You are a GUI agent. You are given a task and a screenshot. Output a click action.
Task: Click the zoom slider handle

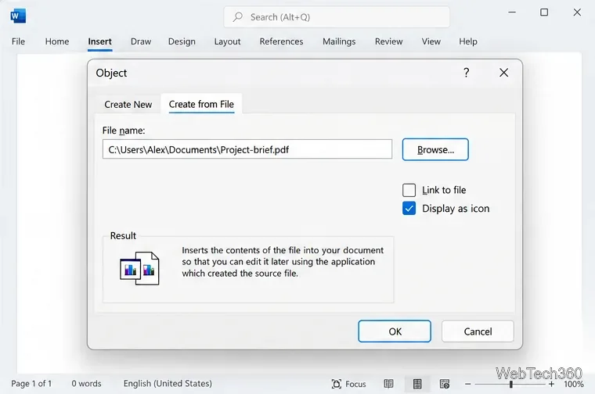[x=511, y=384]
